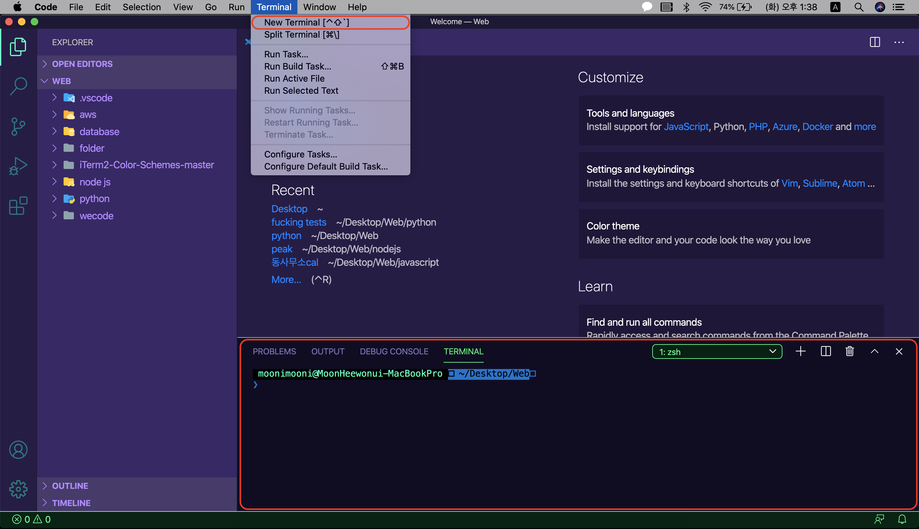
Task: Expand the database folder
Action: (99, 132)
